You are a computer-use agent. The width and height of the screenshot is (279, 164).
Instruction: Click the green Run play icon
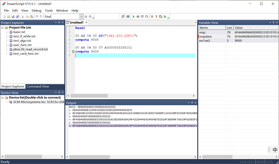coord(133,17)
